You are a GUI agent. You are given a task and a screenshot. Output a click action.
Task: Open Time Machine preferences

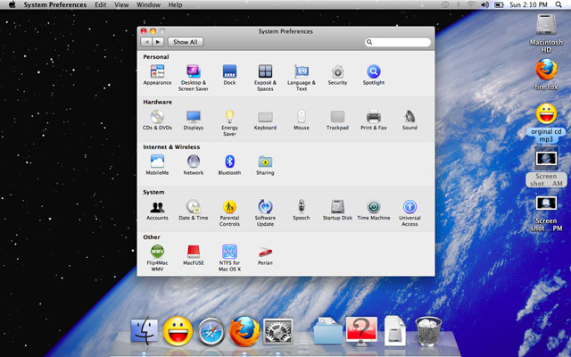(x=374, y=211)
